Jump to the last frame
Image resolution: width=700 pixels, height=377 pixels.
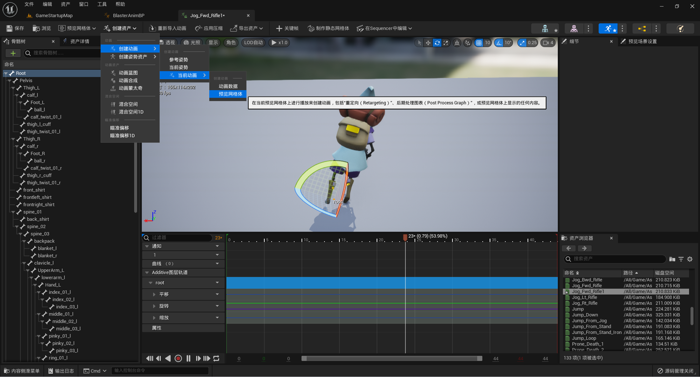point(207,358)
